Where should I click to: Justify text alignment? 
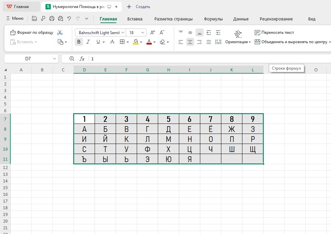click(x=209, y=42)
